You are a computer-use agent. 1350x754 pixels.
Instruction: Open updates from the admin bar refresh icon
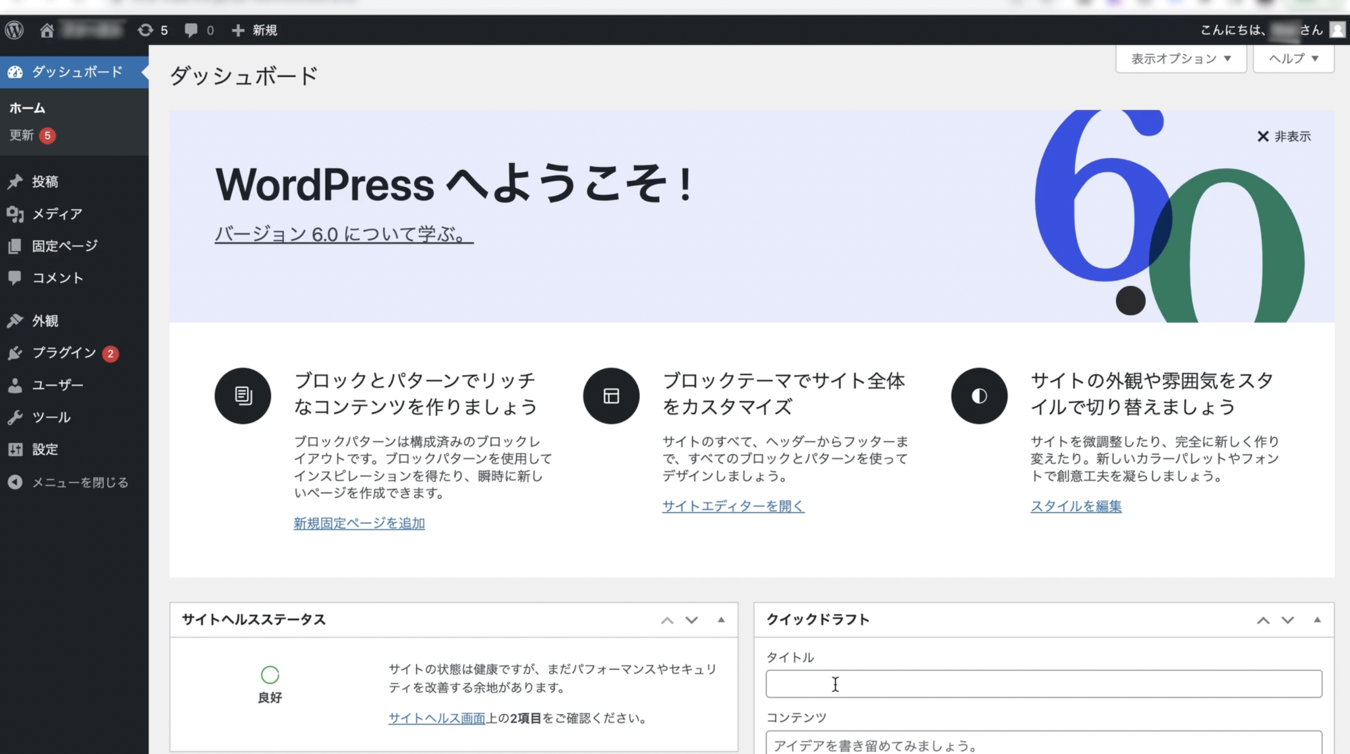tap(145, 30)
